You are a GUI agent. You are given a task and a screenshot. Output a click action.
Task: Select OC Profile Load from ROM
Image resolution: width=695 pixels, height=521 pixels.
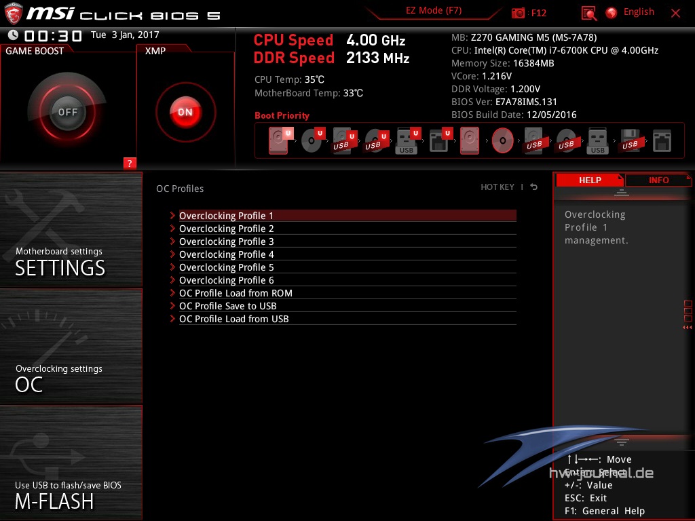pyautogui.click(x=347, y=292)
